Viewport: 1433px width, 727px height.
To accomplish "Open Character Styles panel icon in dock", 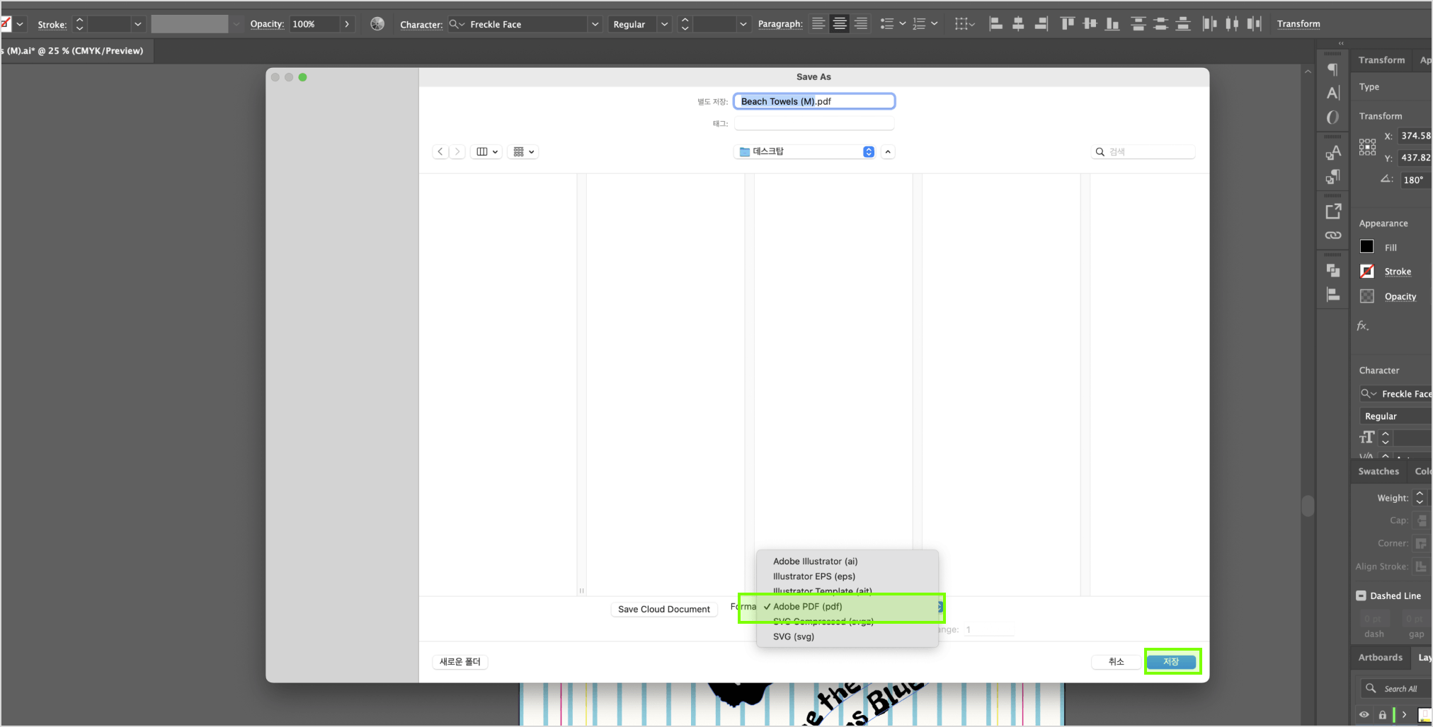I will pyautogui.click(x=1332, y=153).
